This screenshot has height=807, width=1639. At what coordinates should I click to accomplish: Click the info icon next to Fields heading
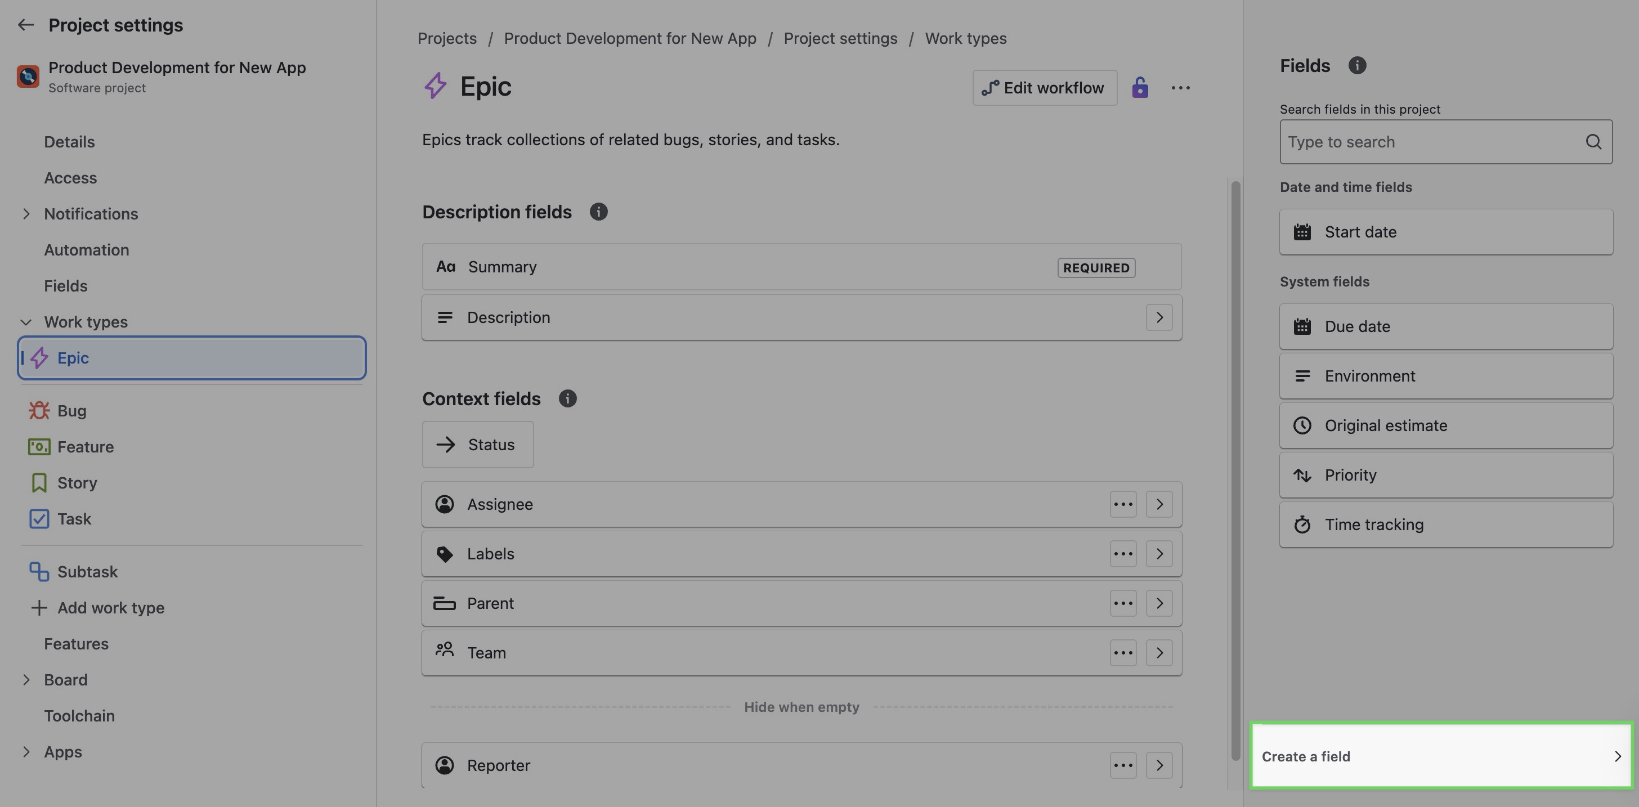(x=1356, y=65)
